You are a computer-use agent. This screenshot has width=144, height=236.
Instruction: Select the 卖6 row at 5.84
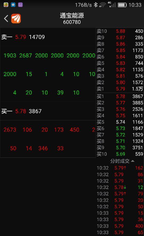click(x=120, y=57)
